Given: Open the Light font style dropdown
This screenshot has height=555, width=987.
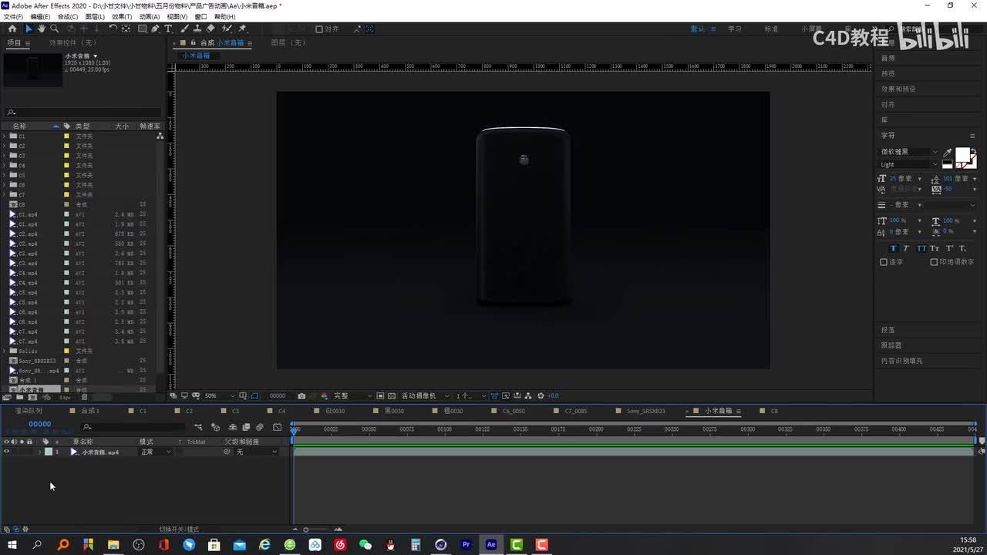Looking at the screenshot, I should point(910,164).
